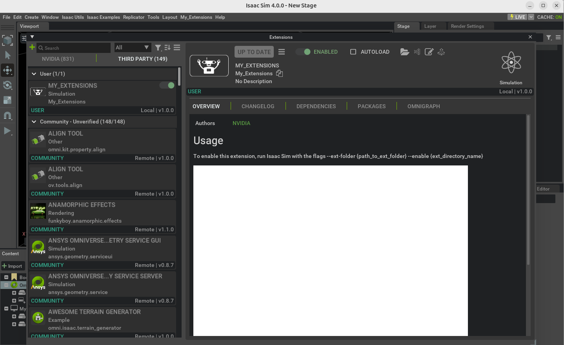The width and height of the screenshot is (564, 345).
Task: Select AWESOME TERRAIN GENERATOR extension
Action: (102, 323)
